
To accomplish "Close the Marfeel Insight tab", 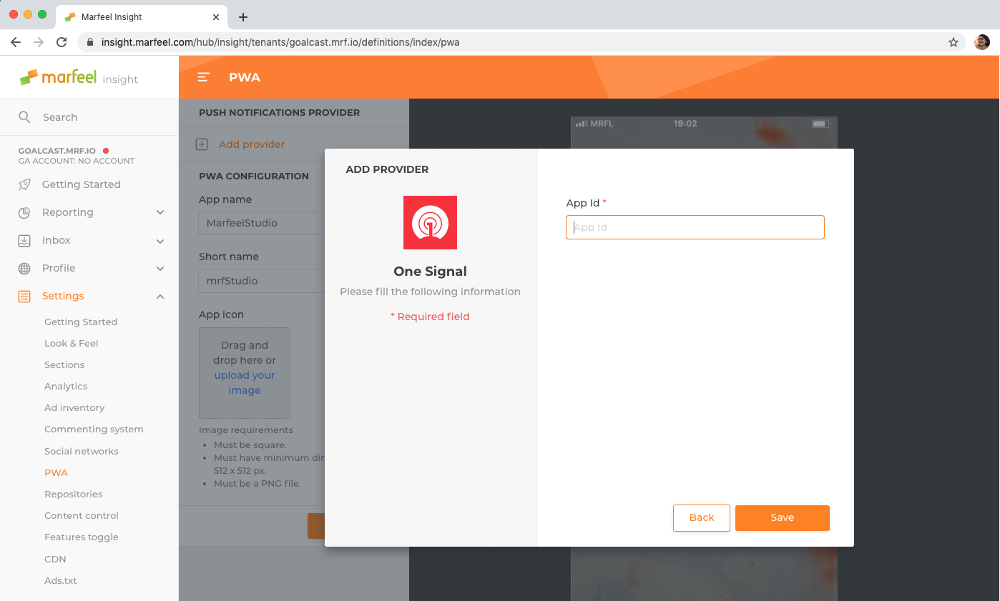I will pyautogui.click(x=217, y=16).
